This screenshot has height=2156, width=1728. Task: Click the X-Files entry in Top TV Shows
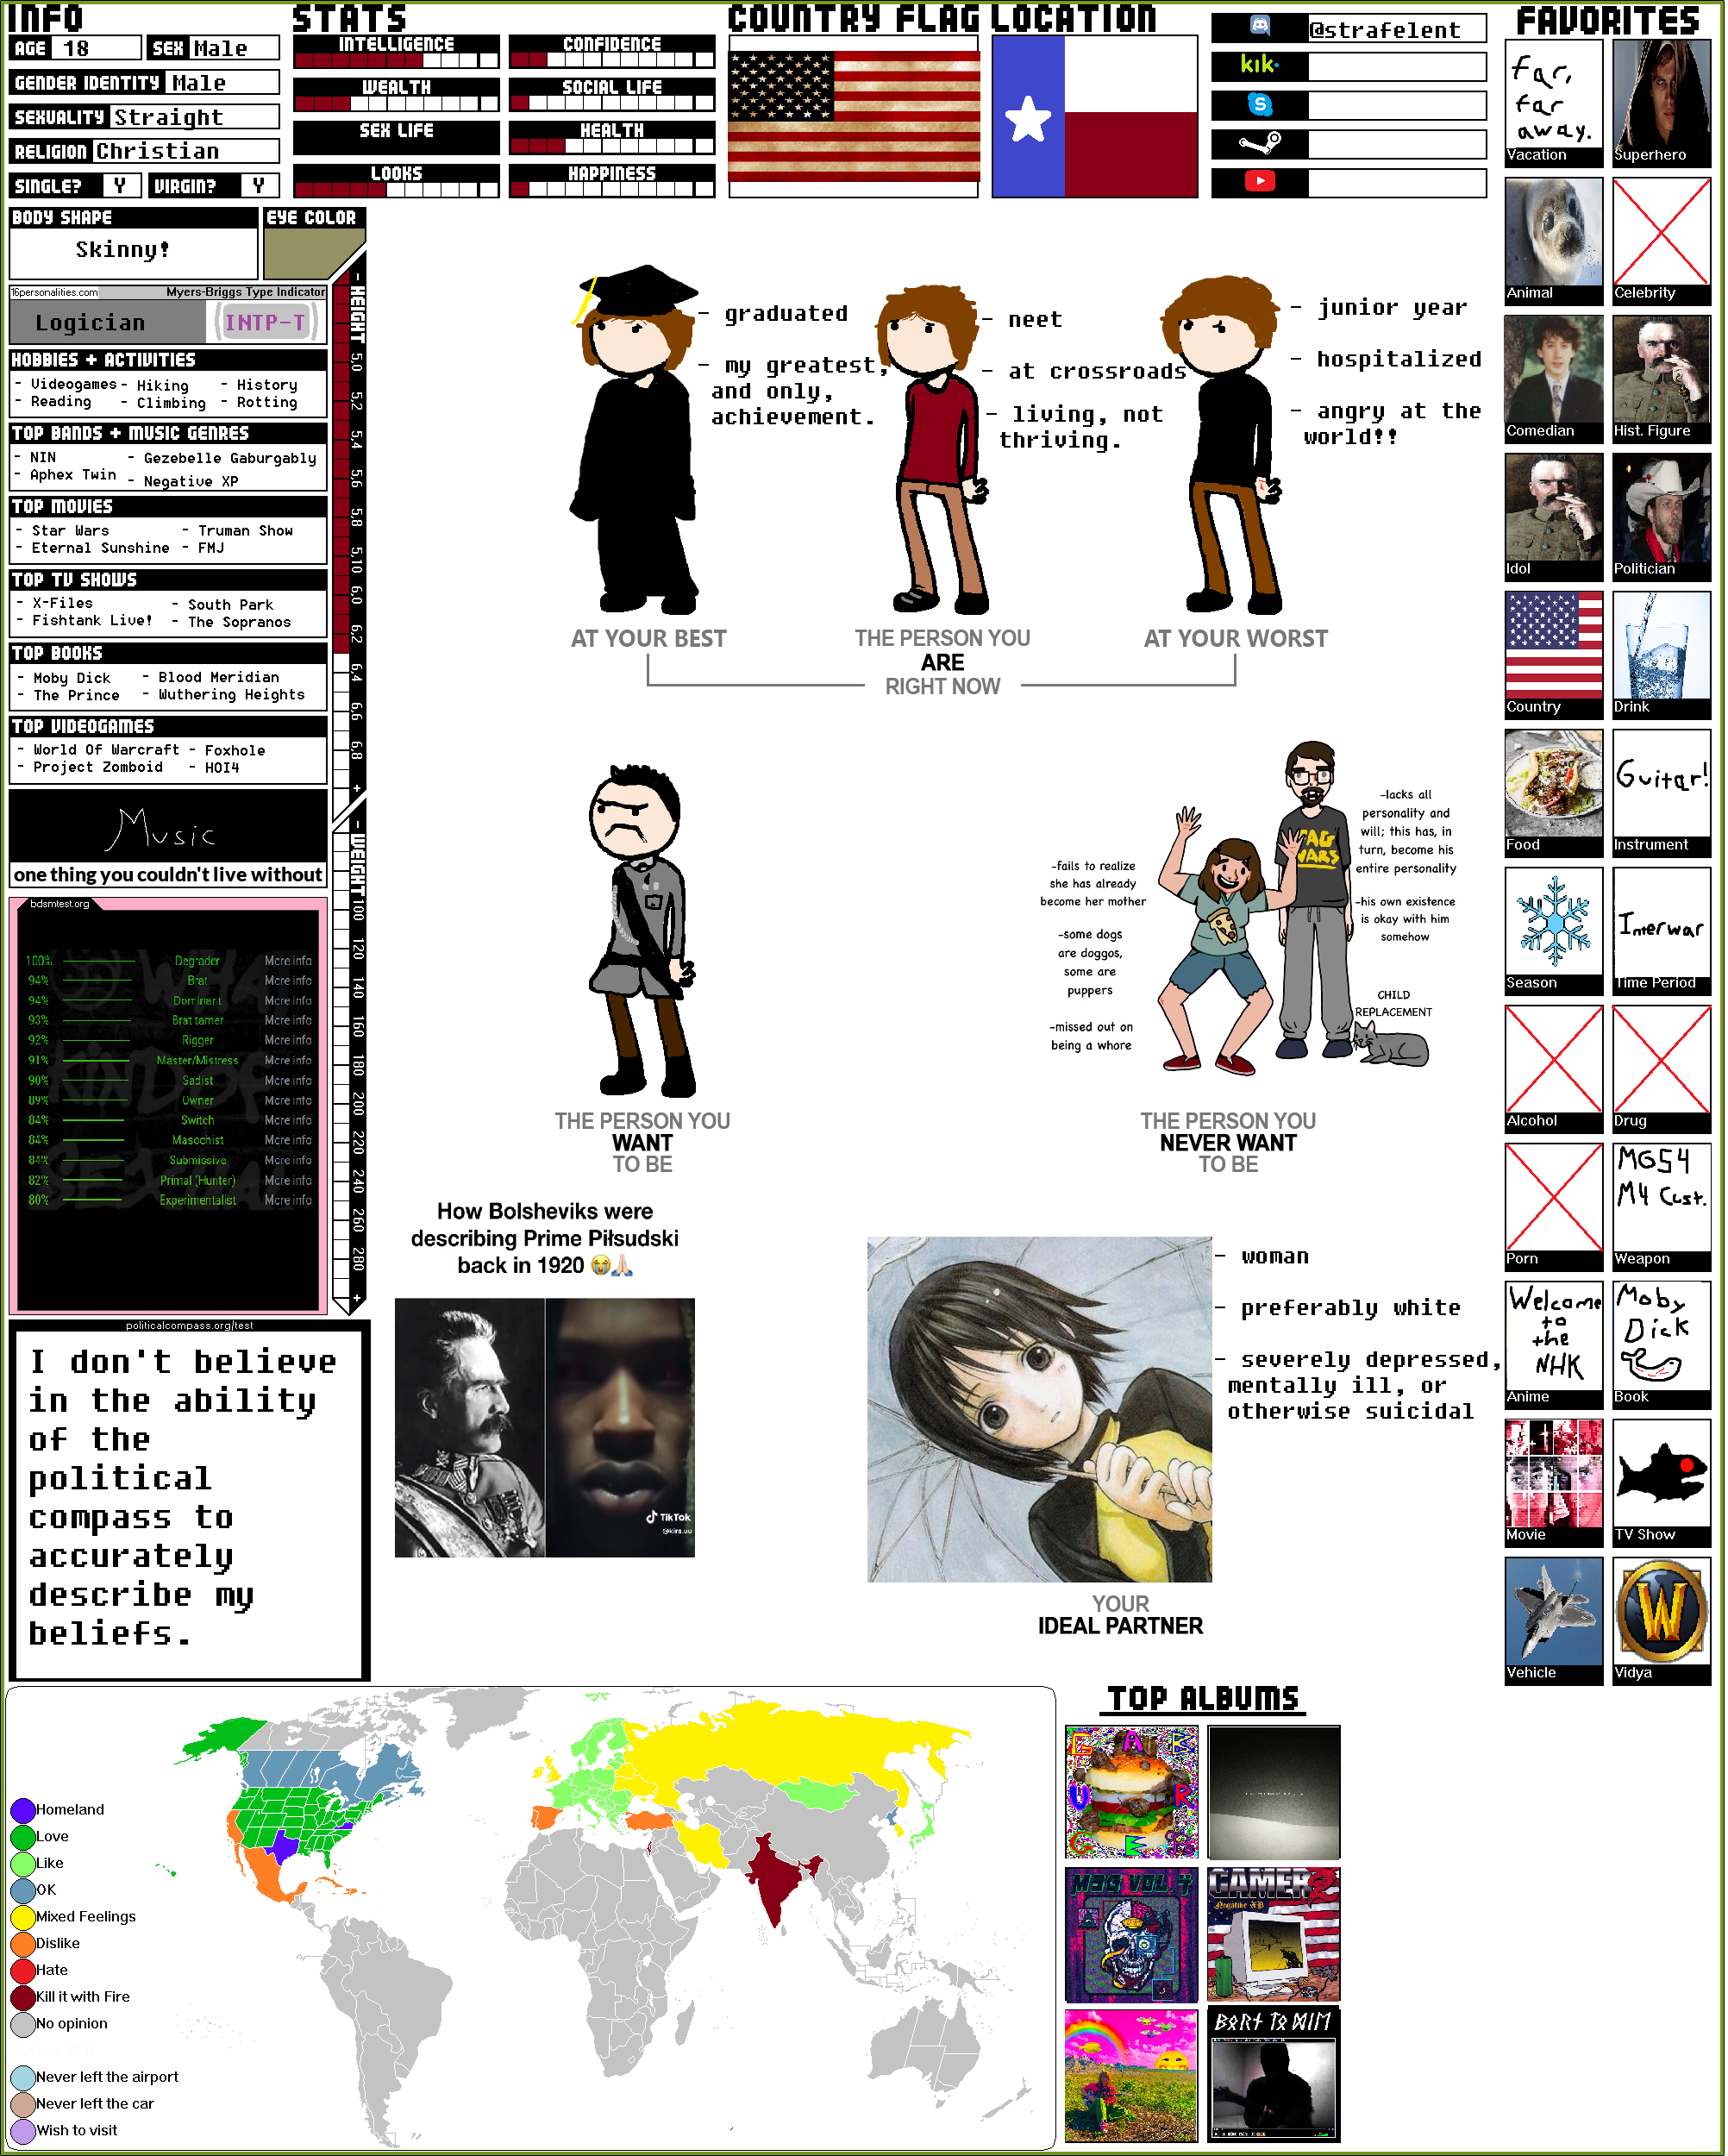click(x=61, y=604)
